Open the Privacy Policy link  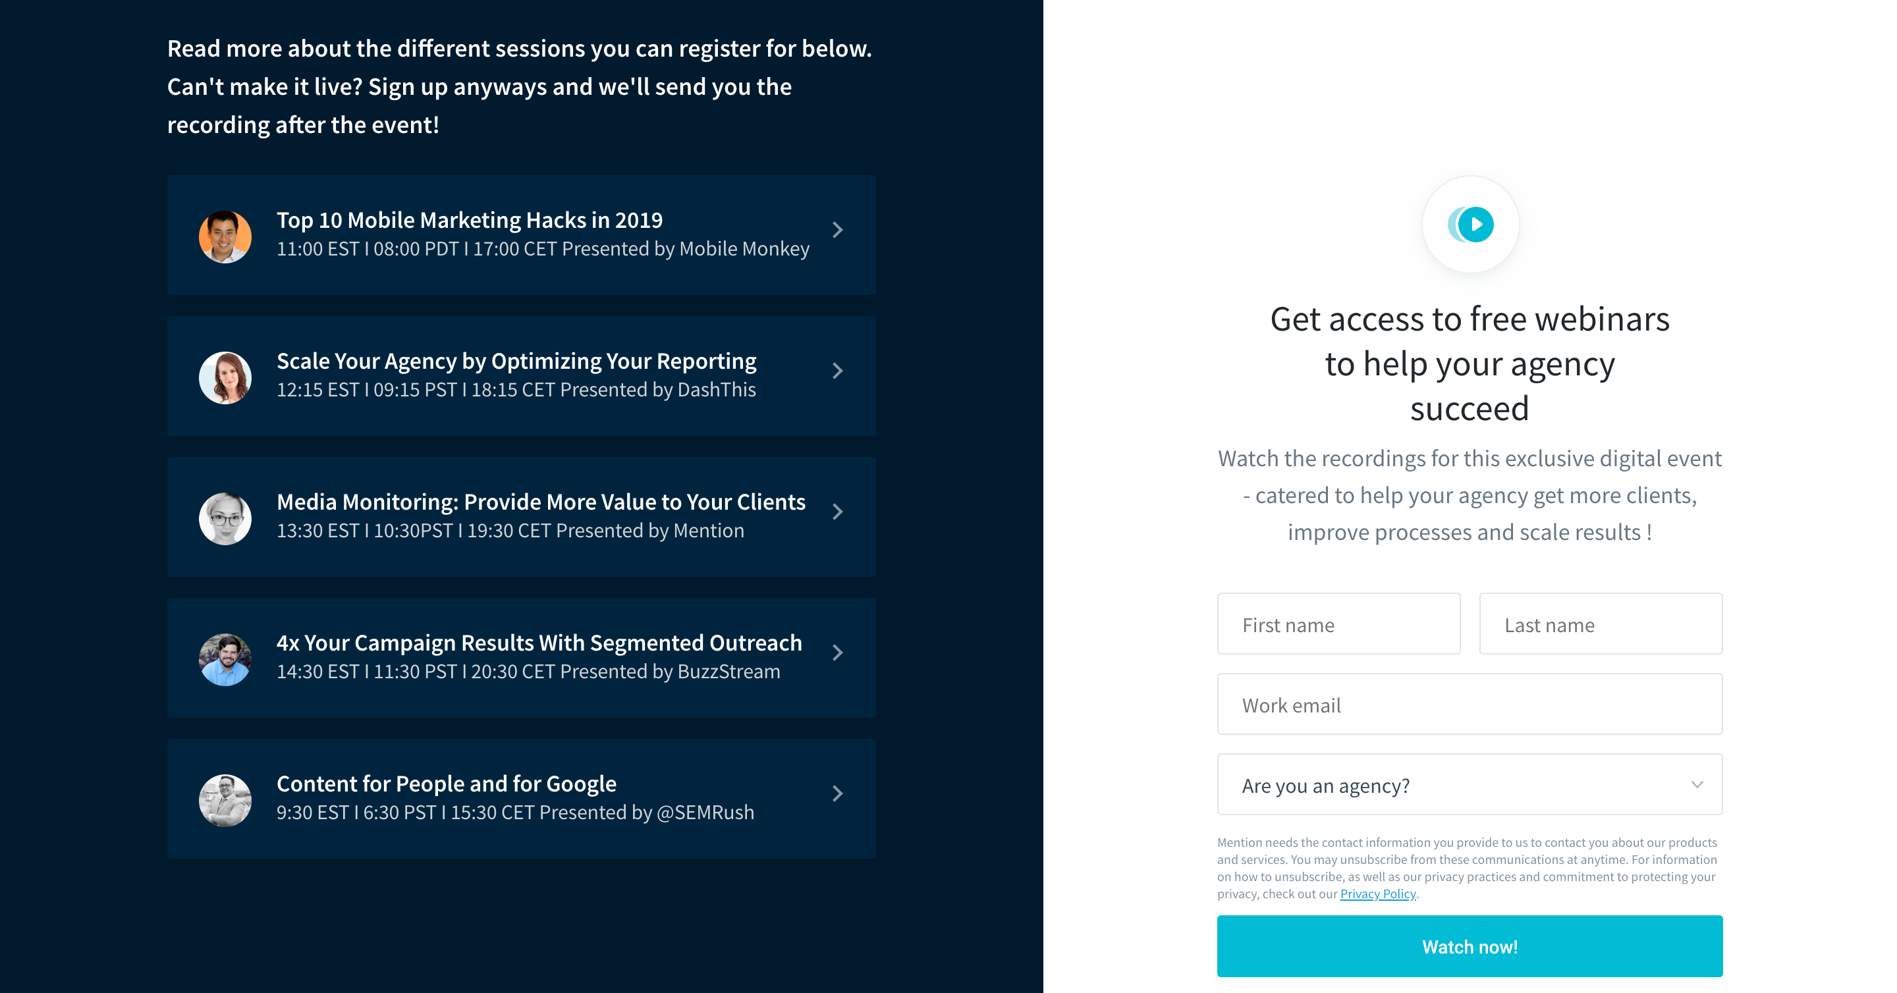coord(1378,894)
